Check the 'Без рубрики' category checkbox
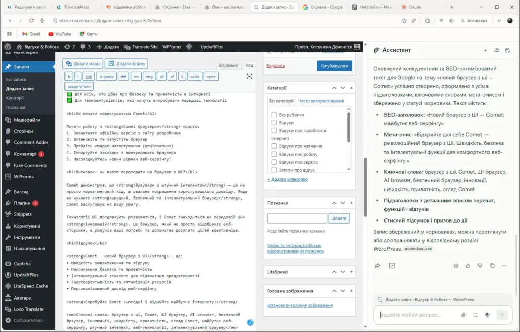 coord(274,115)
